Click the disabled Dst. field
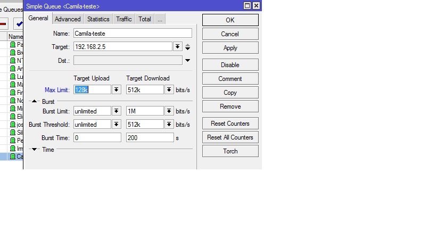 (128, 60)
